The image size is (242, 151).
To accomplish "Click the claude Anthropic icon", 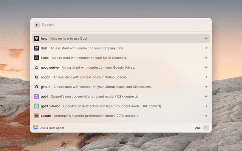I will pos(37,116).
